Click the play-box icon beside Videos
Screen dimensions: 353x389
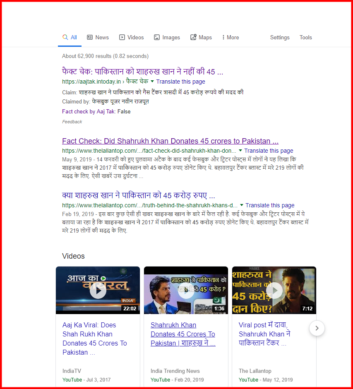[x=122, y=38]
